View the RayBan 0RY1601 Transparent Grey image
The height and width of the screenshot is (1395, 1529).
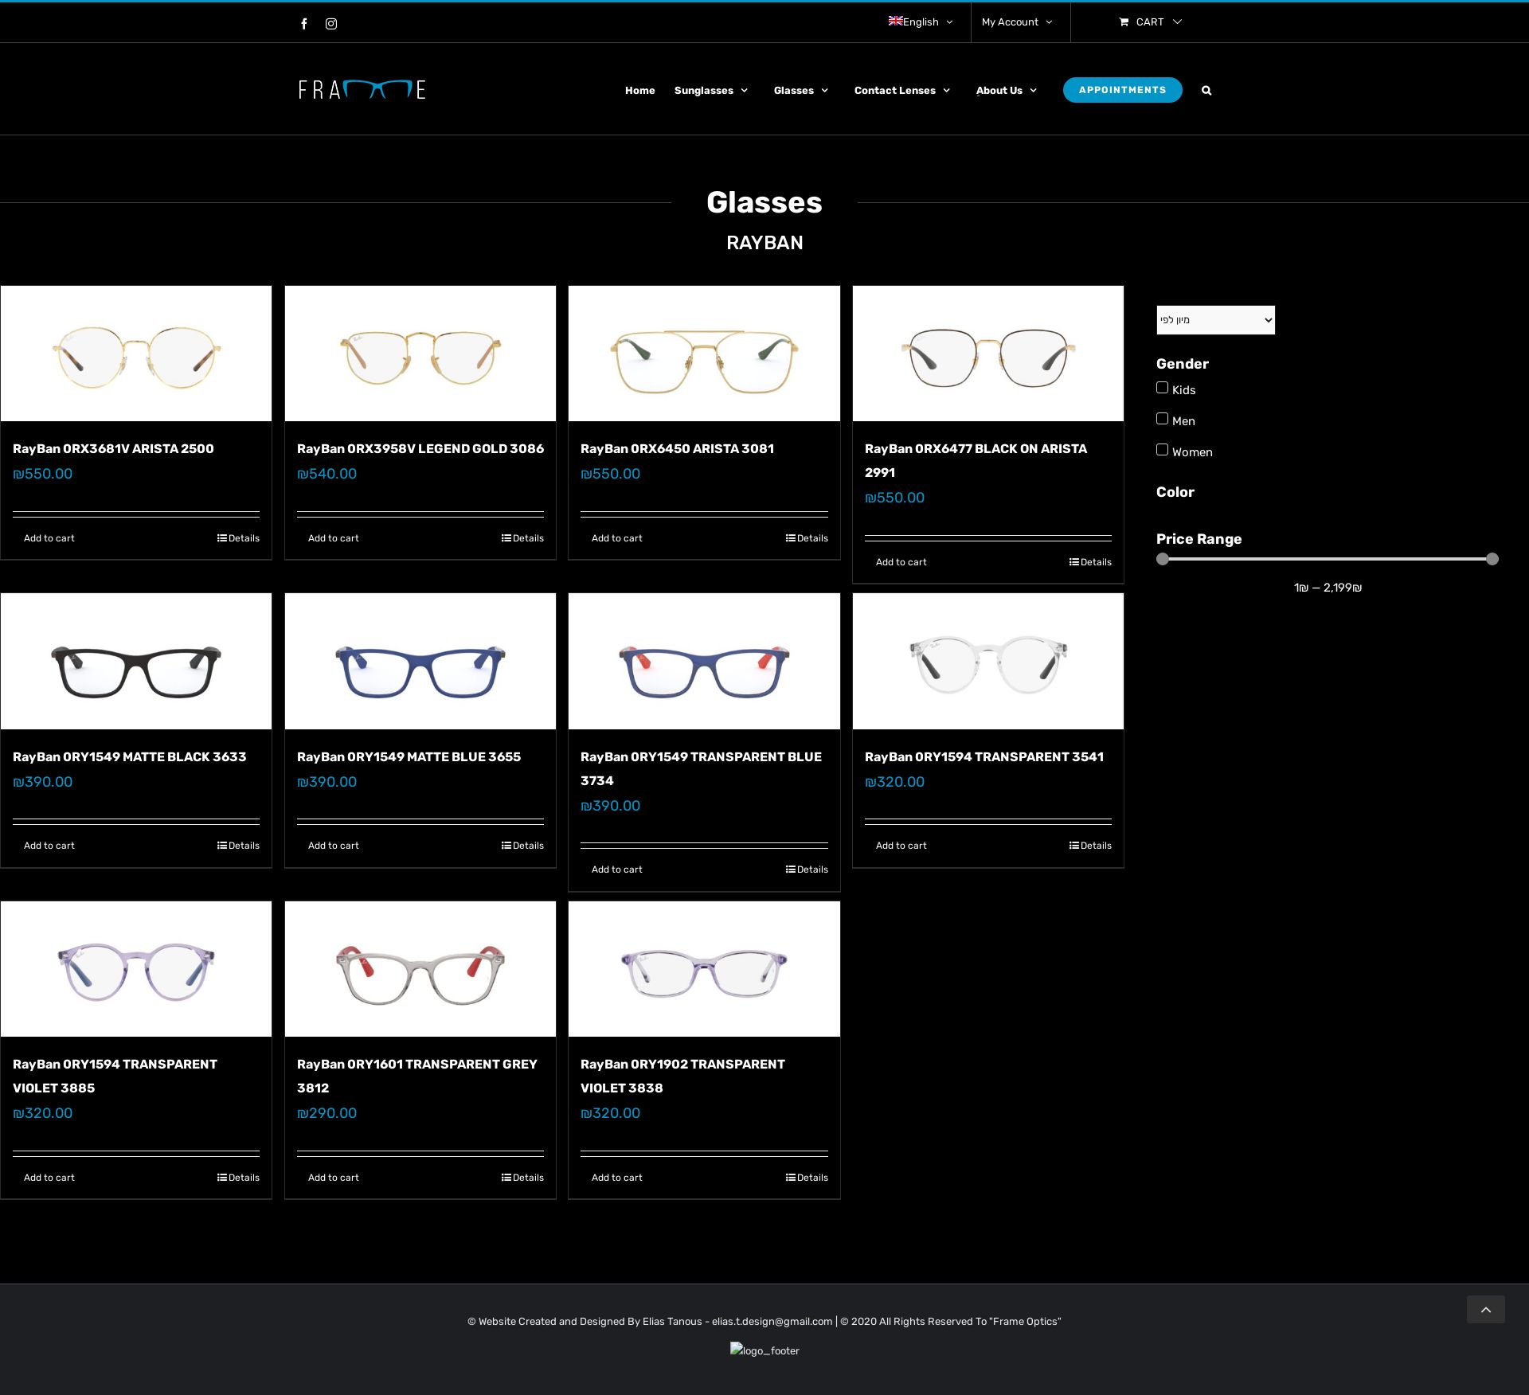point(420,969)
